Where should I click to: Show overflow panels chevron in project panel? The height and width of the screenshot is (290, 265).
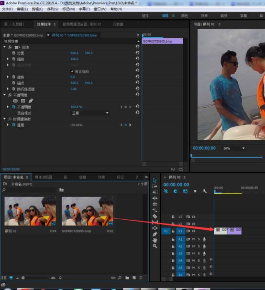coord(146,177)
